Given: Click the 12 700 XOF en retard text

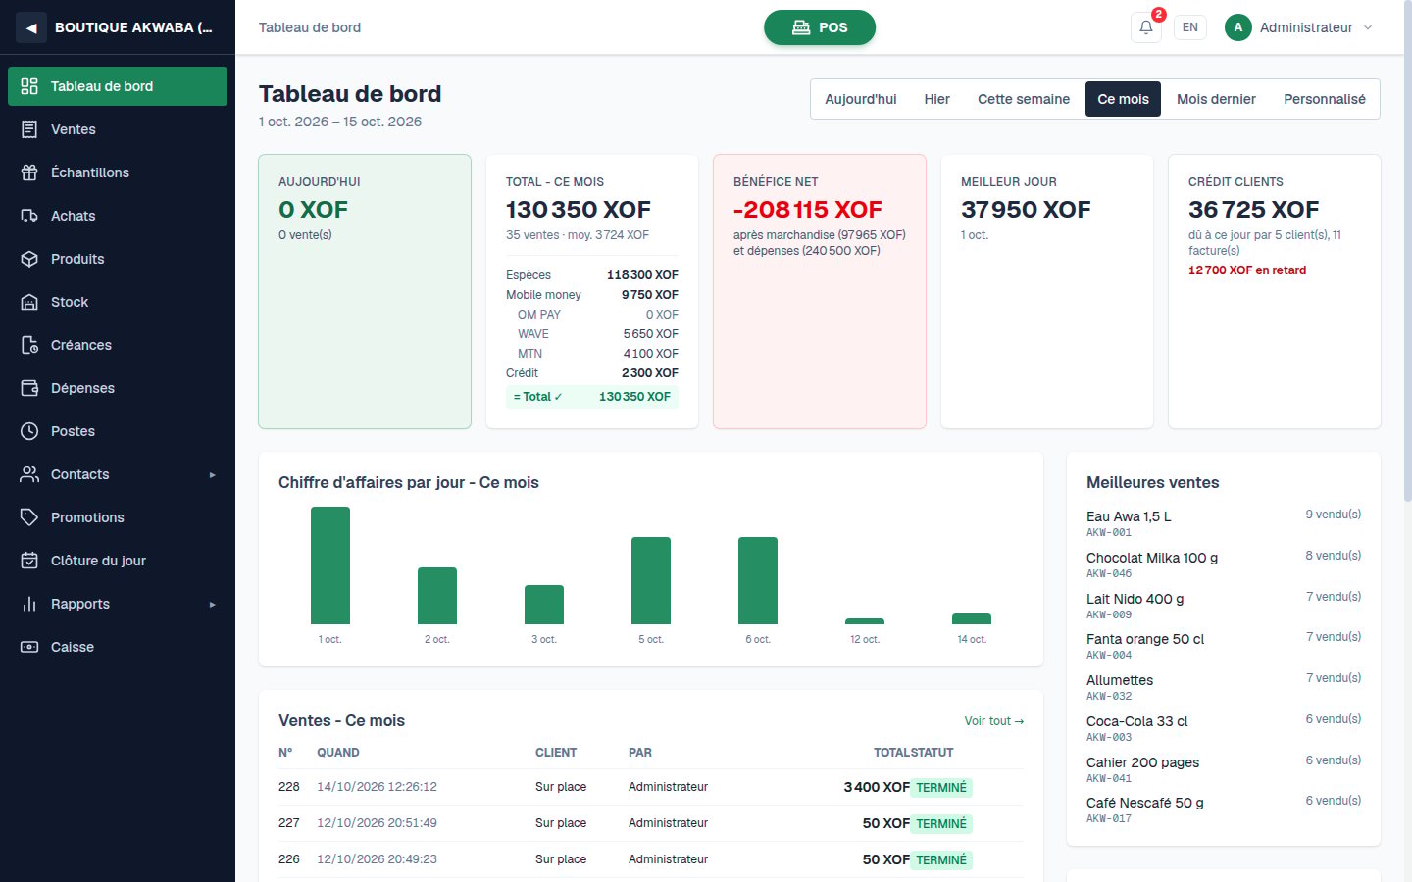Looking at the screenshot, I should click(x=1247, y=270).
